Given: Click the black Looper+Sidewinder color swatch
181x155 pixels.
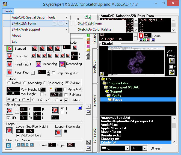Looking at the screenshot, I should point(66,131).
